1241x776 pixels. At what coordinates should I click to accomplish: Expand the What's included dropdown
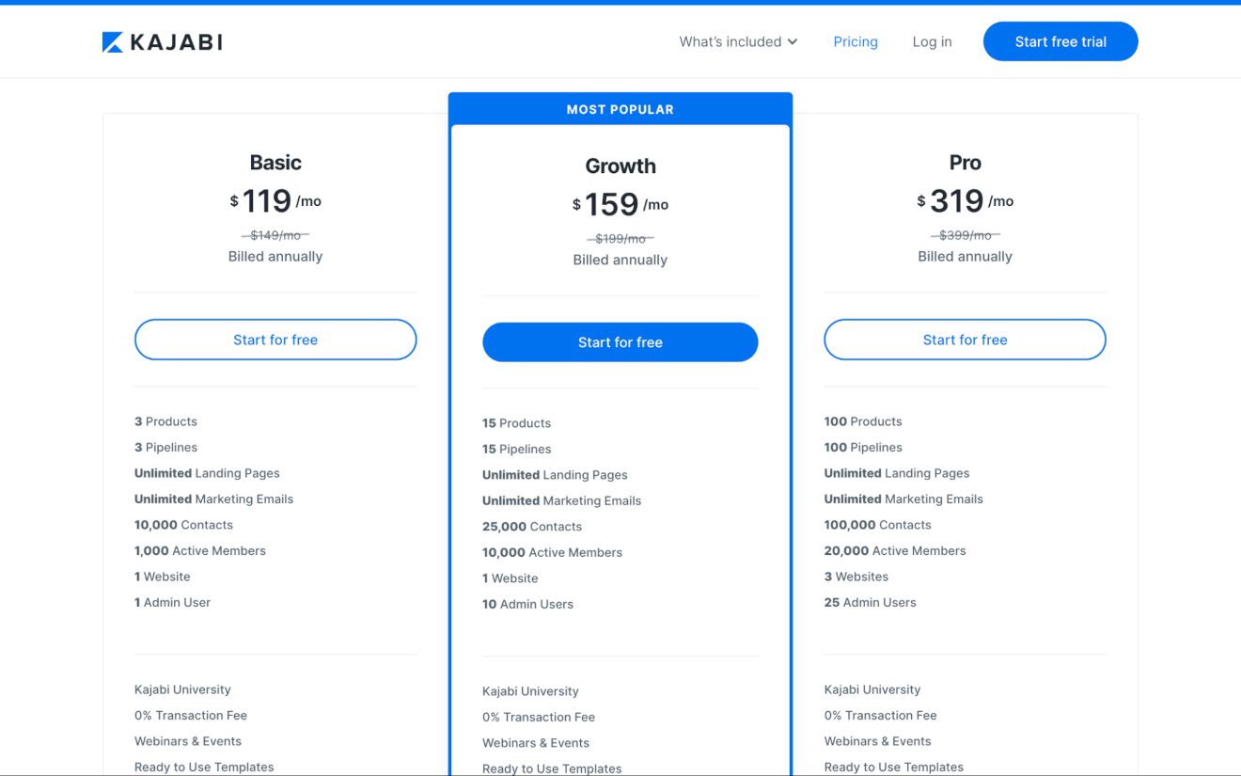pyautogui.click(x=738, y=41)
